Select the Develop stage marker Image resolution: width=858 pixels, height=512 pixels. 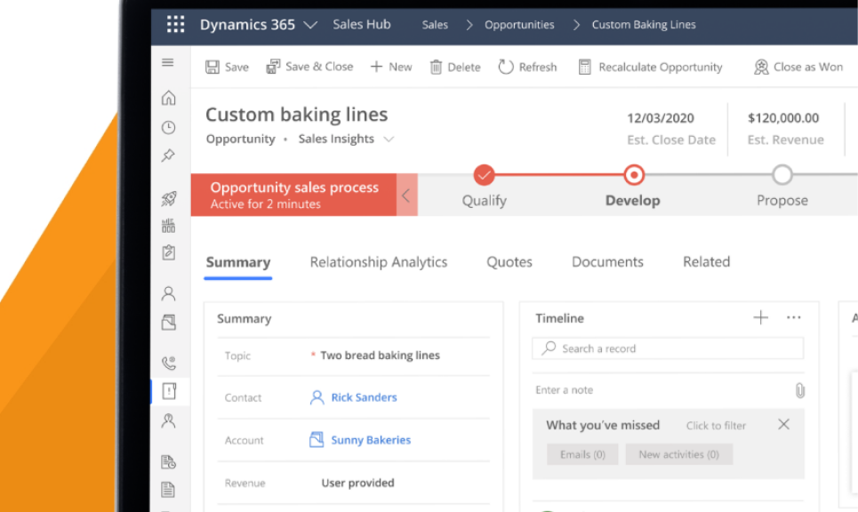pos(634,175)
